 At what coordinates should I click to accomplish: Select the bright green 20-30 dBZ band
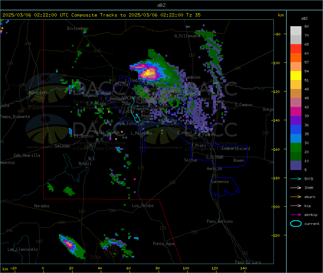pyautogui.click(x=296, y=147)
